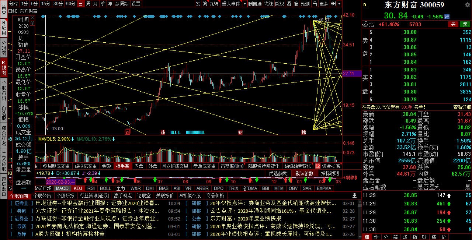Select 个股公告 news tab
This screenshot has width=472, height=240.
43,195
